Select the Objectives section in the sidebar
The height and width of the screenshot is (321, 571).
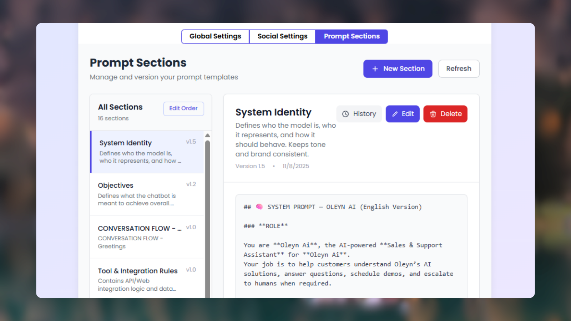coord(143,194)
